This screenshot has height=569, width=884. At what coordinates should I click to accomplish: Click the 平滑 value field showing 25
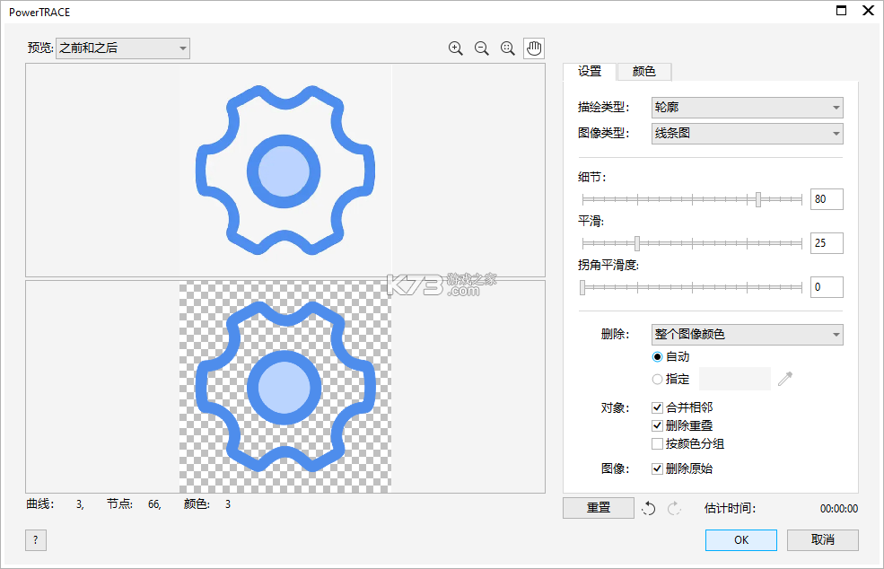827,243
